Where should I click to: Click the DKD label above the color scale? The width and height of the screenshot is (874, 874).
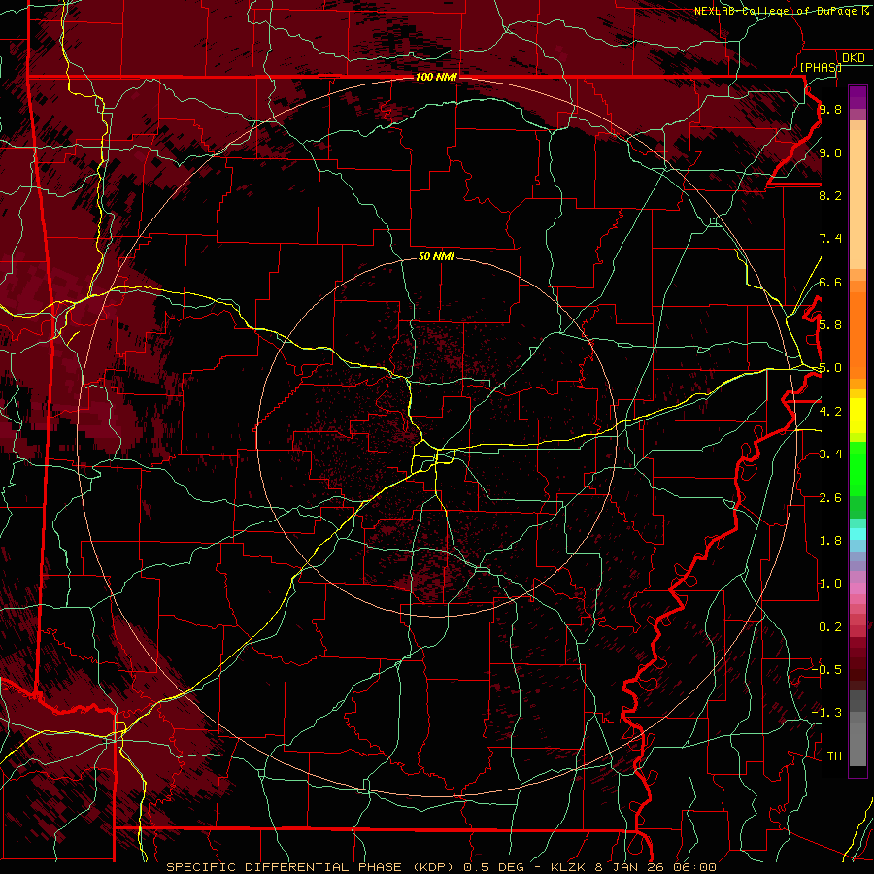[x=853, y=58]
